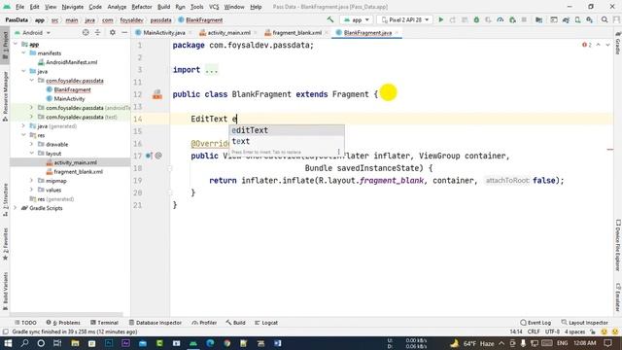Toggle the read-only lock icon in status bar
This screenshot has height=350, width=622.
click(593, 332)
